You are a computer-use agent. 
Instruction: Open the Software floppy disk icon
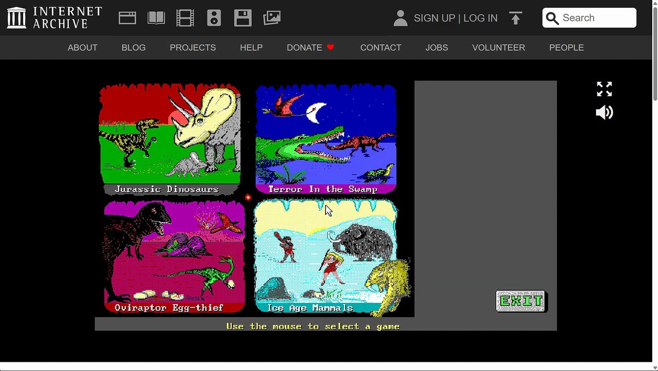[243, 18]
